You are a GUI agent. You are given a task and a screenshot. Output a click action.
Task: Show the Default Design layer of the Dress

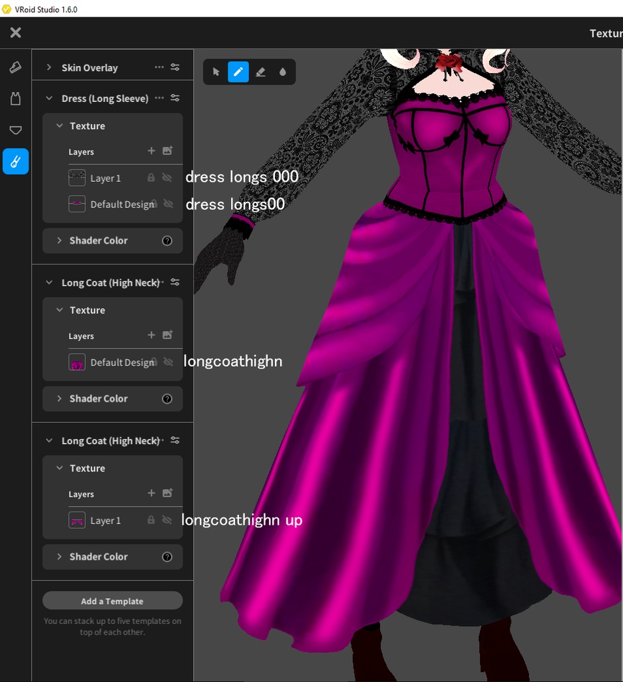point(166,204)
